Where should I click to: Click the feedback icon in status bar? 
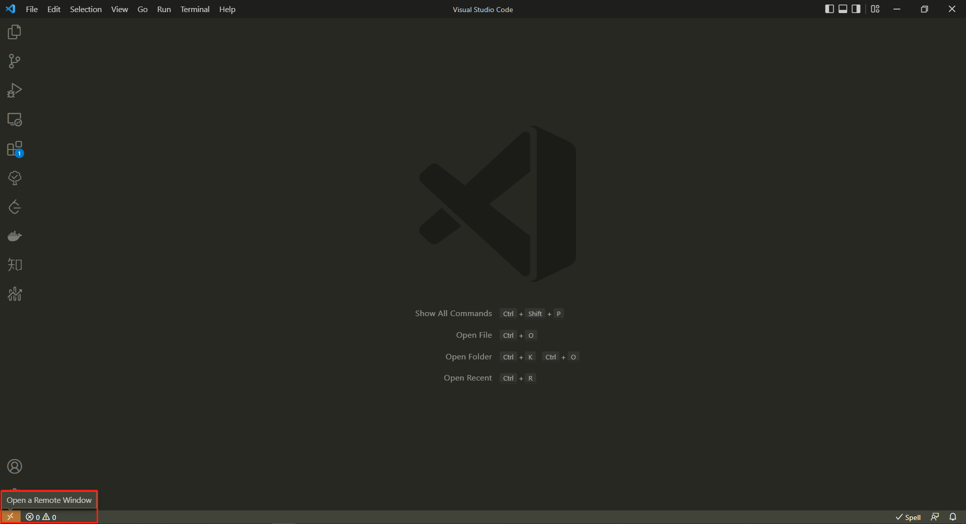click(935, 517)
